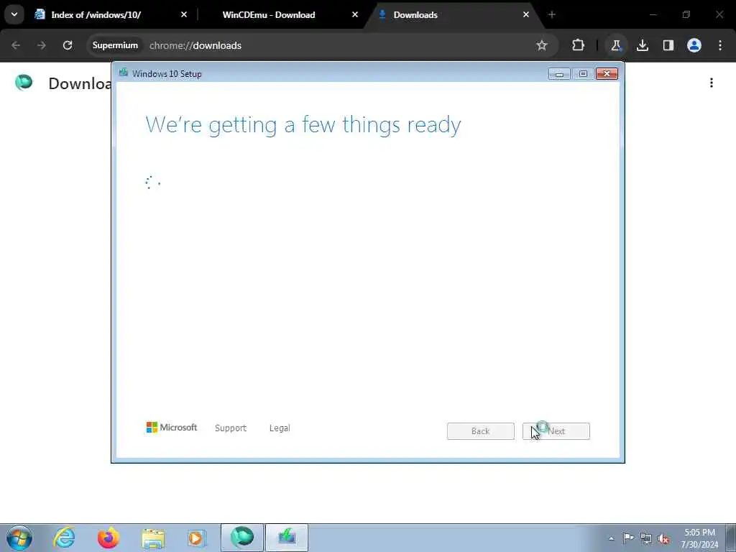This screenshot has height=552, width=736.
Task: Go forward in browser history
Action: click(42, 45)
